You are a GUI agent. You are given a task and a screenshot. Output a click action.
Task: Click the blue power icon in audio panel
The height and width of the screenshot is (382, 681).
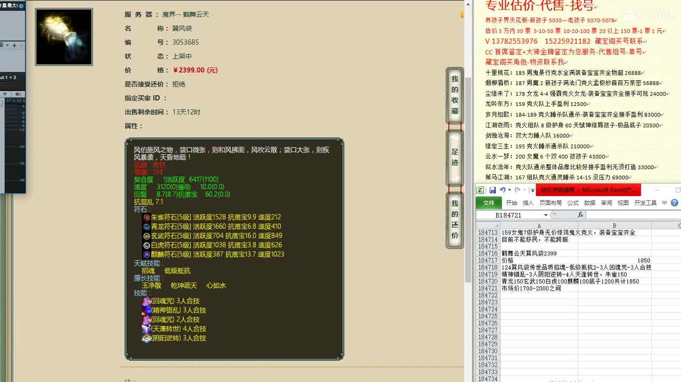[21, 6]
